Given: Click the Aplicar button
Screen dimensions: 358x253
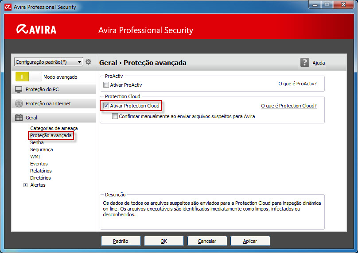Looking at the screenshot, I should click(x=250, y=241).
